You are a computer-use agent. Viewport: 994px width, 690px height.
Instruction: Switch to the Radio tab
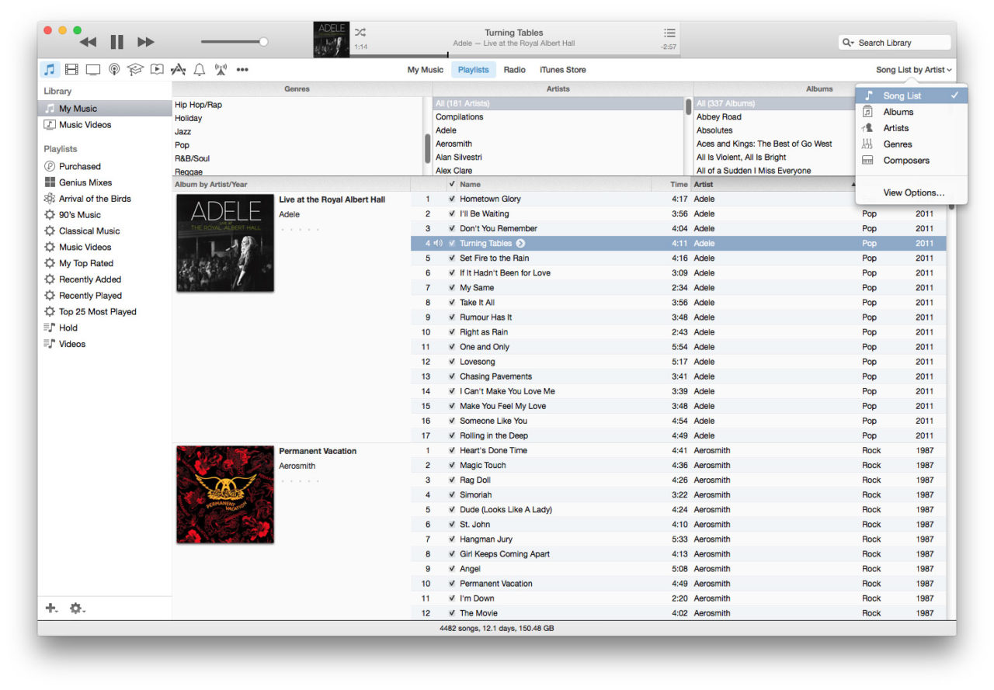click(x=515, y=69)
